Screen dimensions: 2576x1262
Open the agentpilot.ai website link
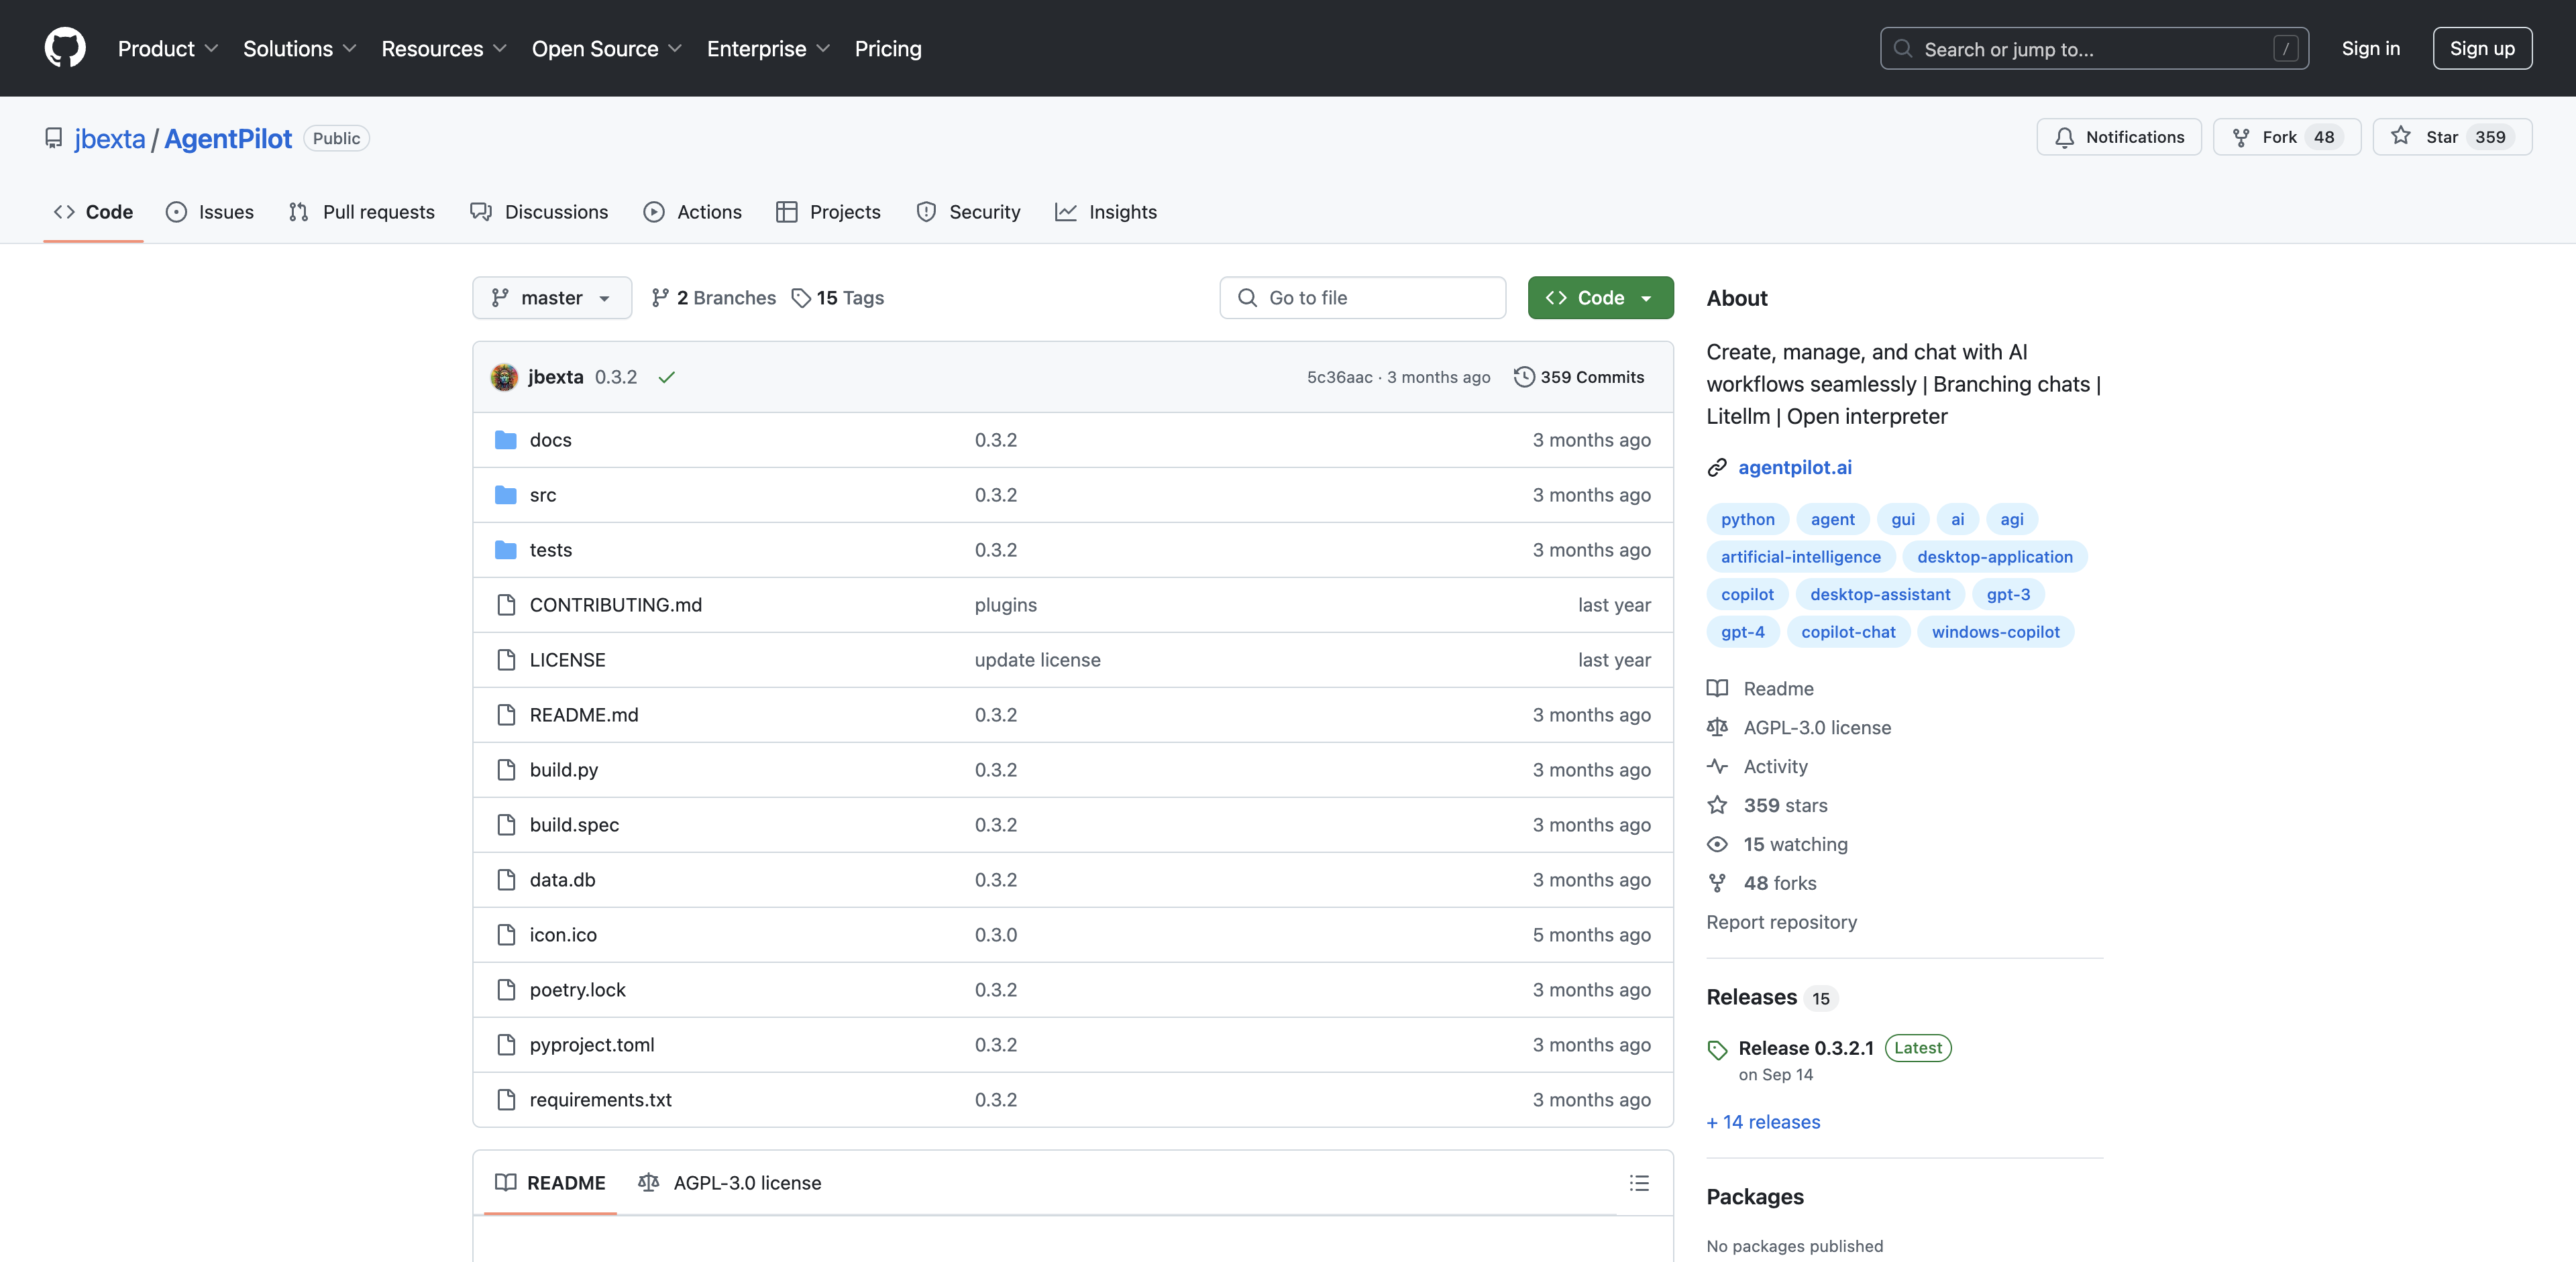[1795, 467]
